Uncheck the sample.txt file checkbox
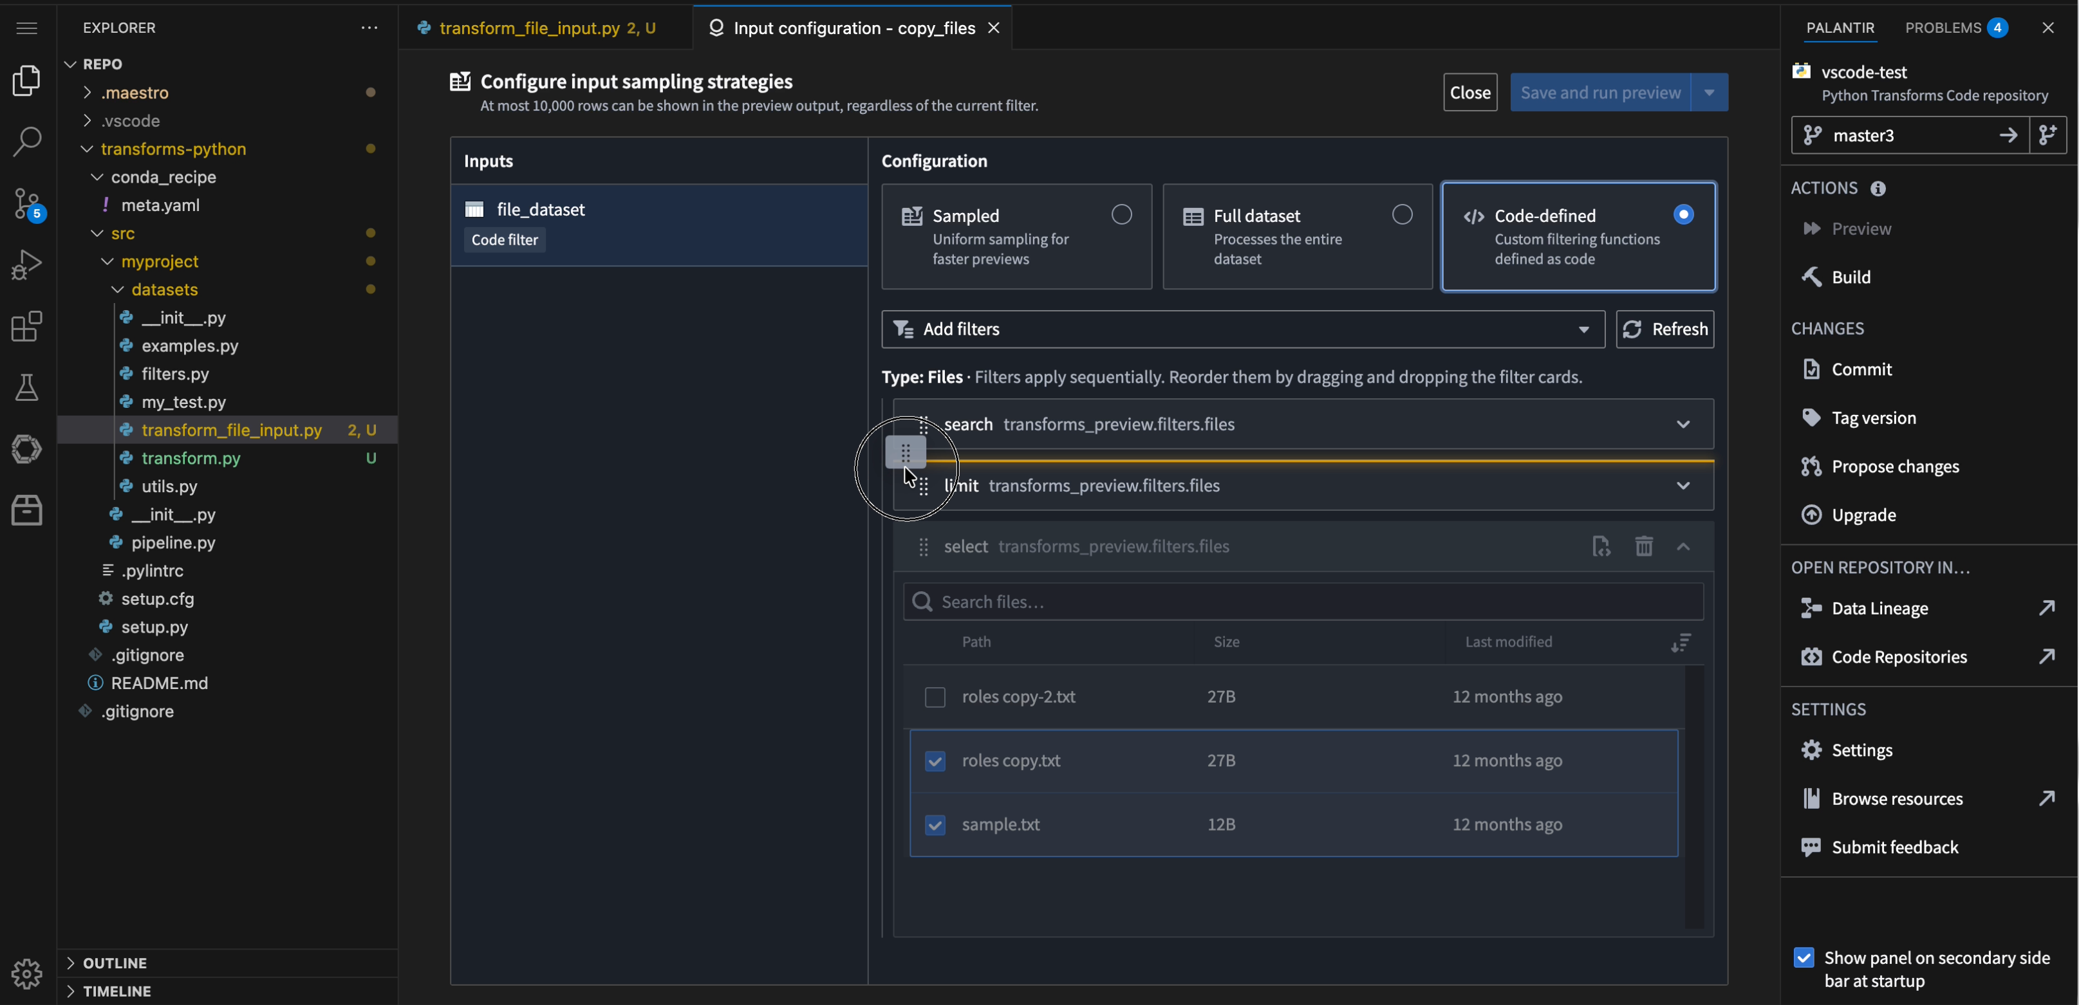This screenshot has height=1005, width=2079. 935,824
